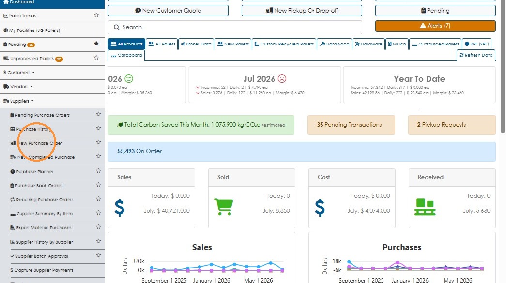Screen dimensions: 506x283
Task: Click the sad face icon next to Jul 2026
Action: point(282,79)
